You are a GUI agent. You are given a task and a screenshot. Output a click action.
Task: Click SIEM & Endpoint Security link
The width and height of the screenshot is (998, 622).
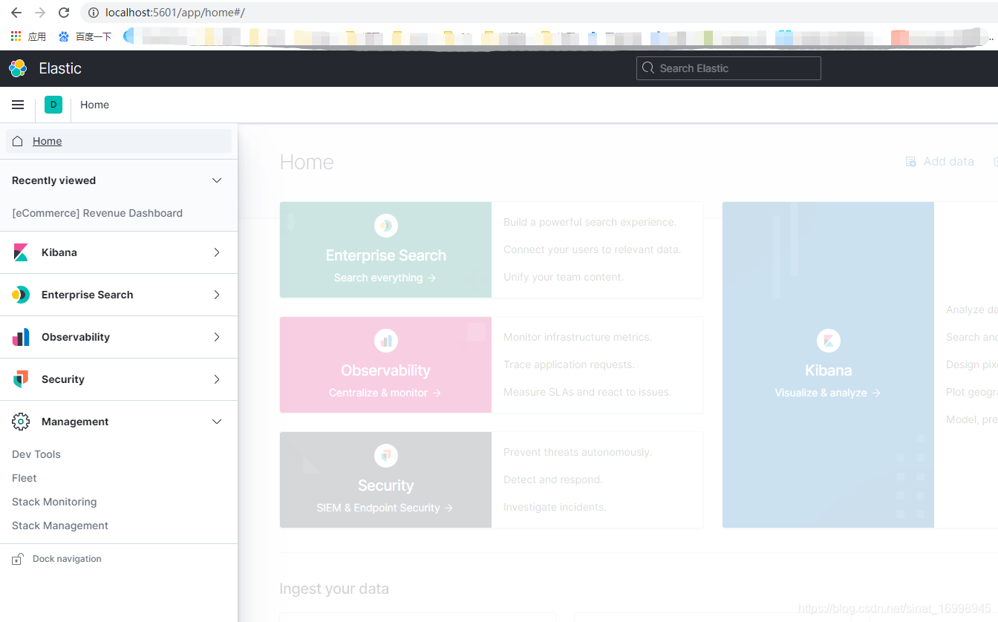coord(385,508)
